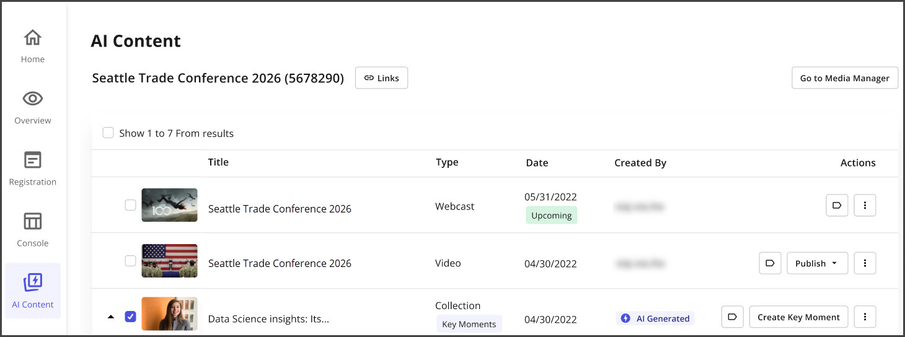The width and height of the screenshot is (905, 337).
Task: Toggle the select-all Show 1 to 7 checkbox
Action: pos(108,133)
